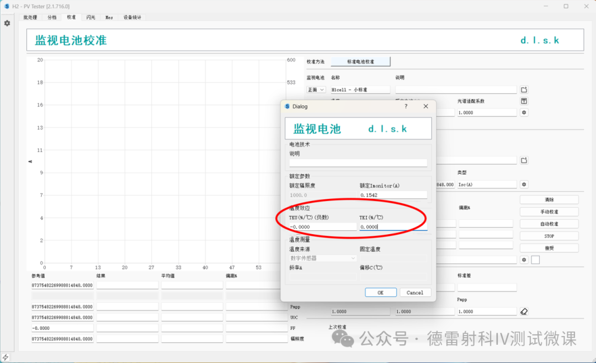Expand the 正面 monitor cell dropdown
This screenshot has width=596, height=363.
316,90
